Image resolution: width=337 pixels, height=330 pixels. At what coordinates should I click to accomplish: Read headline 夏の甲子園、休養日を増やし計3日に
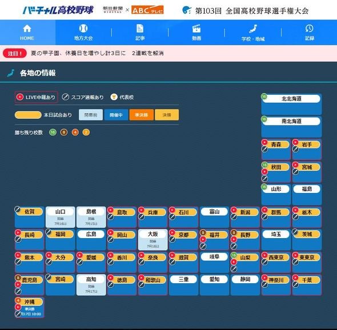tap(78, 53)
